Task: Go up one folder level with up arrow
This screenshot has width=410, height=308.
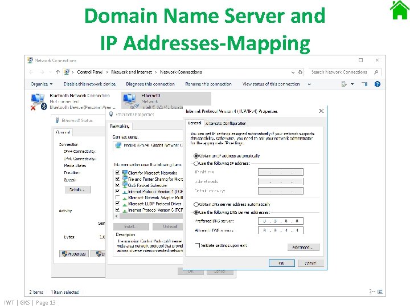Action: tap(58, 72)
